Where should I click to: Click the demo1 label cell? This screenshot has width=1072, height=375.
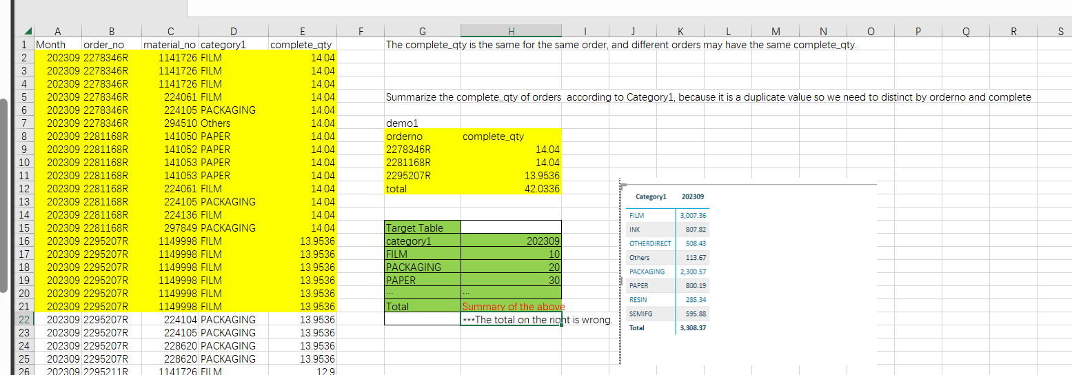(x=422, y=123)
